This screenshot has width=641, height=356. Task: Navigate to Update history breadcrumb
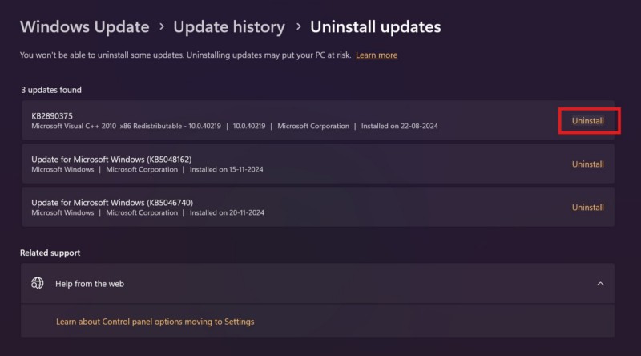(x=229, y=26)
